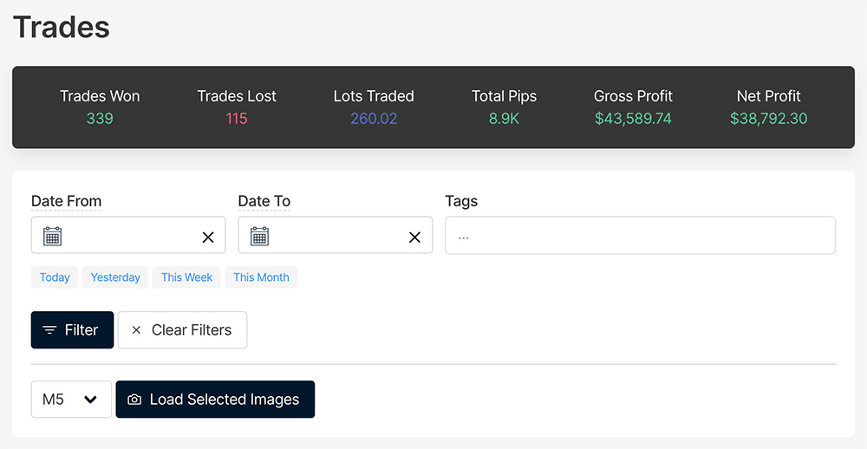This screenshot has width=867, height=449.
Task: Click inside the Date From input box
Action: pos(130,236)
